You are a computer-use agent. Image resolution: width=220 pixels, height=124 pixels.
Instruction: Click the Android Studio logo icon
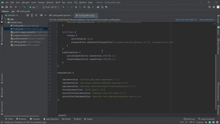pos(2,2)
